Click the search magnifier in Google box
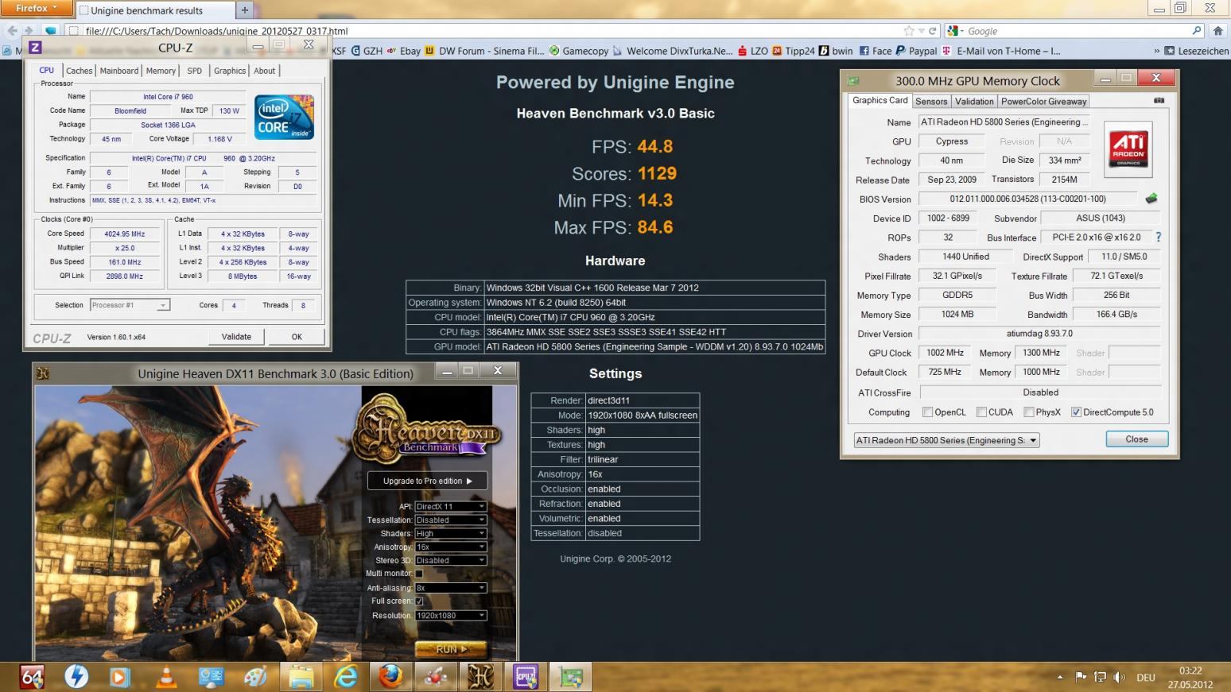This screenshot has width=1231, height=692. (1197, 31)
